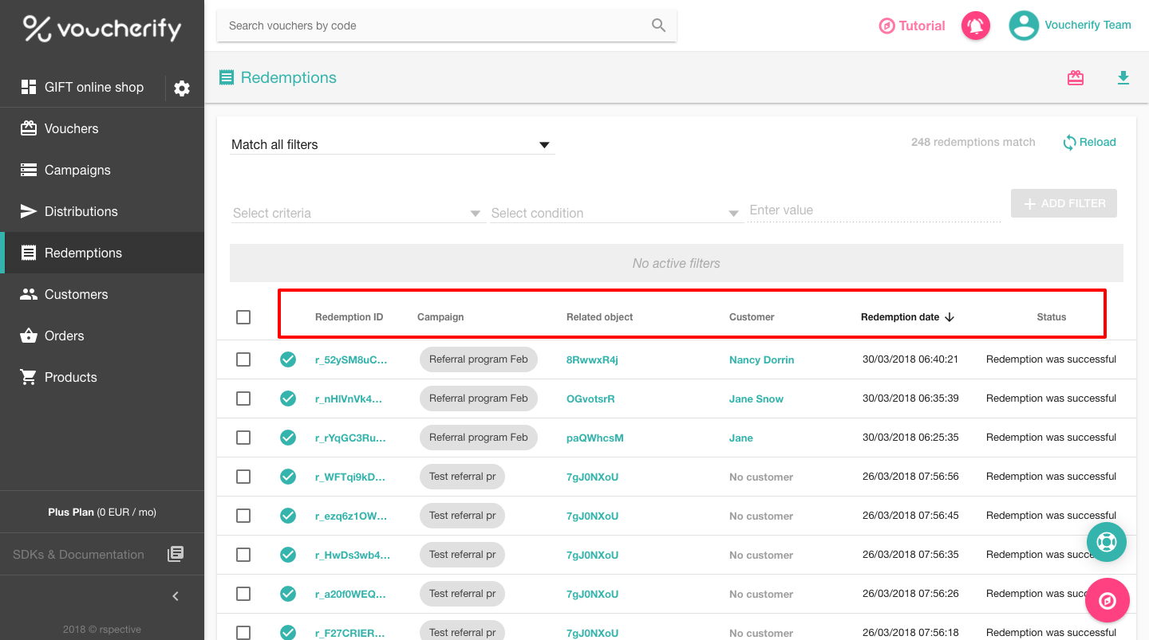Click status check icon for r_rYqGC3Ru row
Screen dimensions: 1149x640
pyautogui.click(x=288, y=438)
